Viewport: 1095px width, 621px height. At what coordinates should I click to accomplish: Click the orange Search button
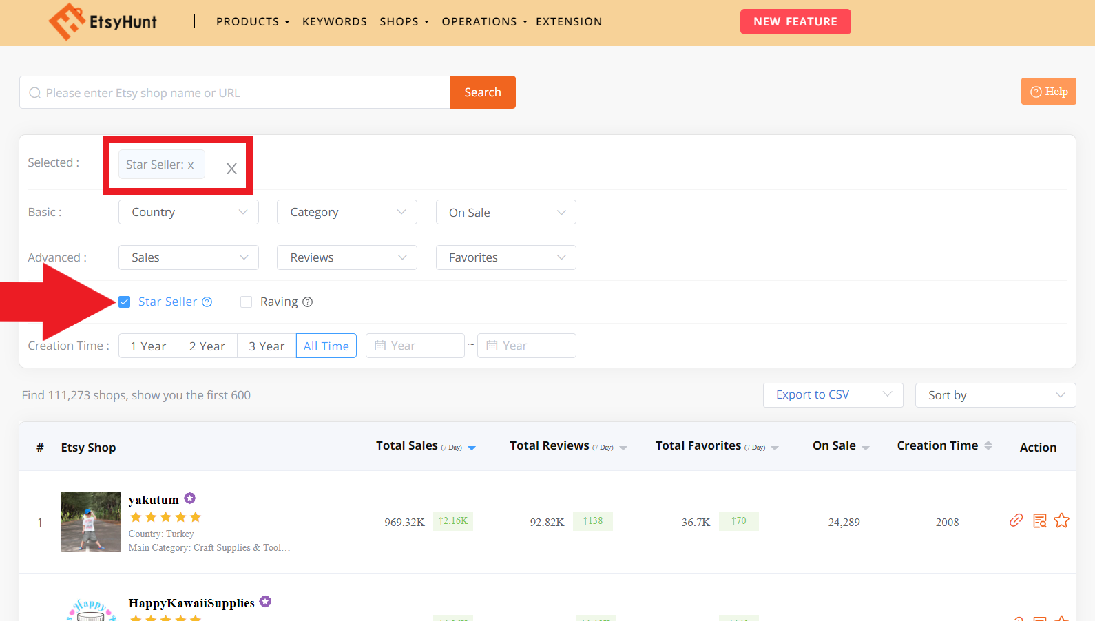tap(483, 92)
